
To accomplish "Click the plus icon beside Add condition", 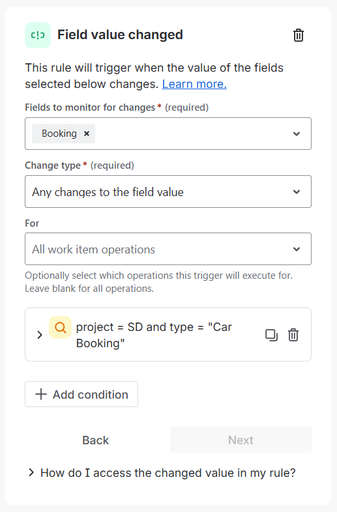I will tap(41, 394).
